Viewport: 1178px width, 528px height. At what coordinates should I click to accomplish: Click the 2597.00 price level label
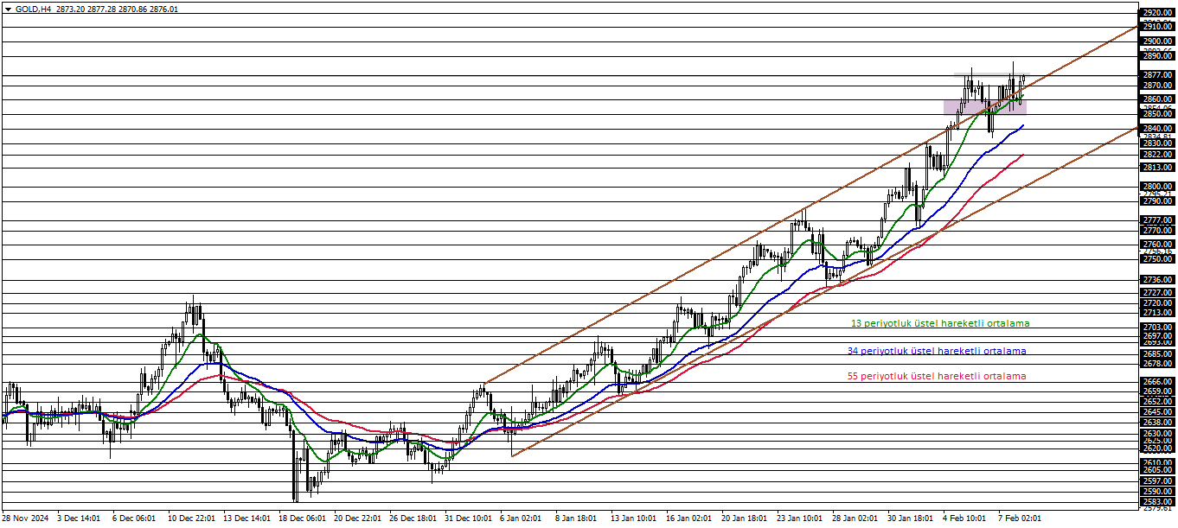1157,481
